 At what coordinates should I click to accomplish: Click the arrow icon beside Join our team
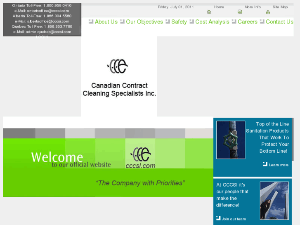pos(218,218)
